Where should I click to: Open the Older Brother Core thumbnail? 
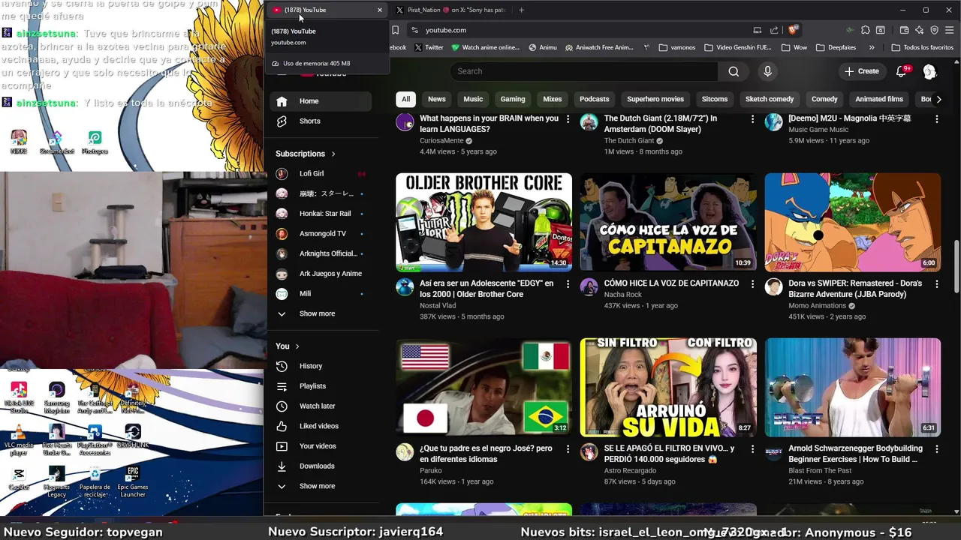point(484,222)
